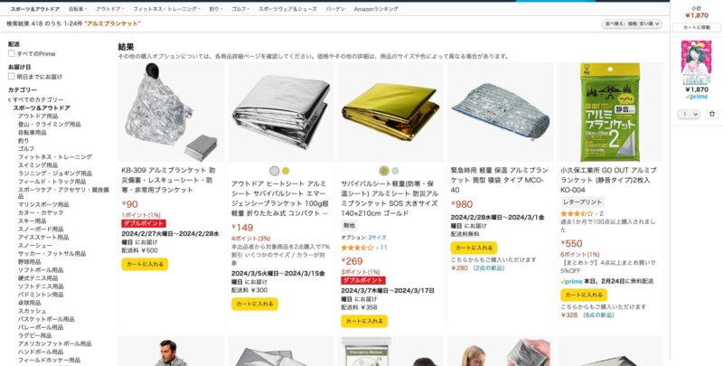Open cart quantity dropdown
The height and width of the screenshot is (366, 723).
(x=689, y=114)
